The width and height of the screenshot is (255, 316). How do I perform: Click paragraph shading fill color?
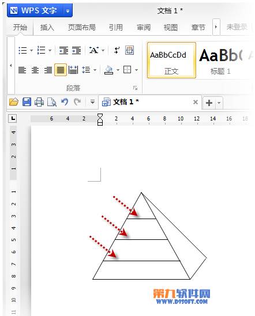109,70
